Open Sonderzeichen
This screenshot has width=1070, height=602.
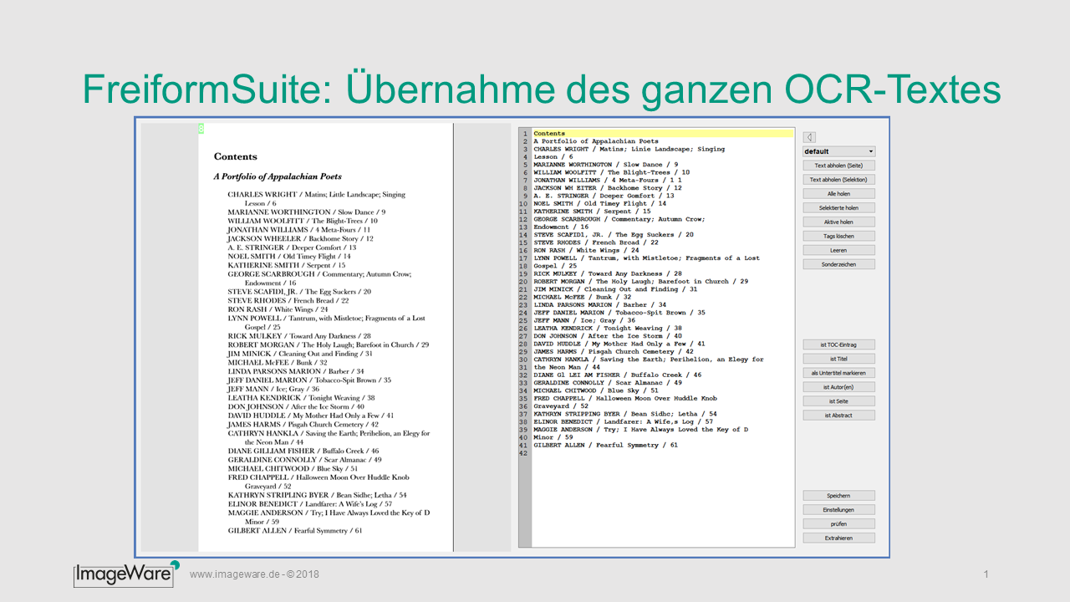[838, 264]
